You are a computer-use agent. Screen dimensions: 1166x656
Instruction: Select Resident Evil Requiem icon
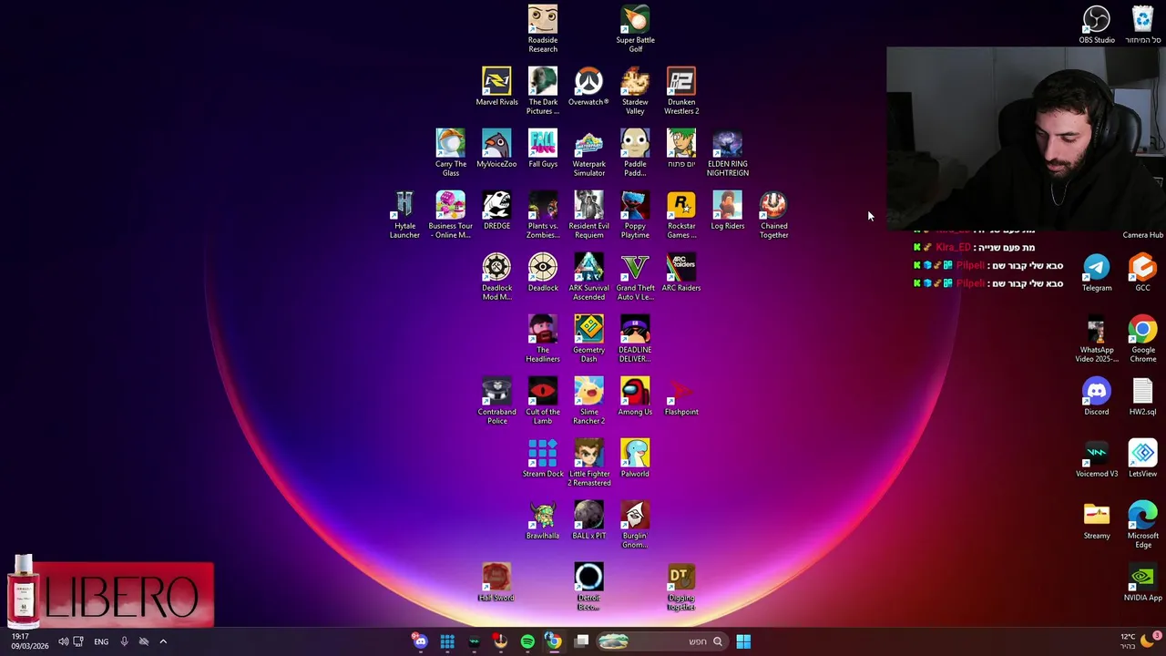coord(588,214)
